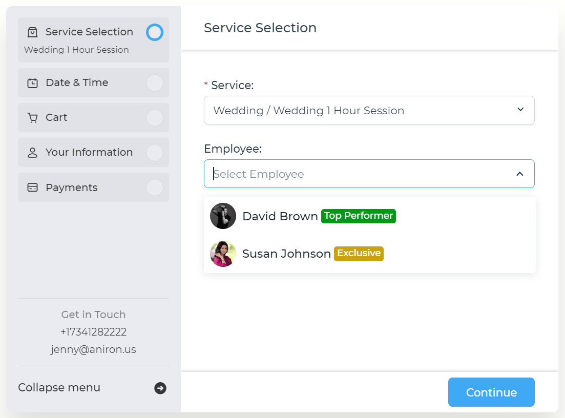This screenshot has height=418, width=565.
Task: Click the Payments step circle indicator
Action: click(x=155, y=187)
